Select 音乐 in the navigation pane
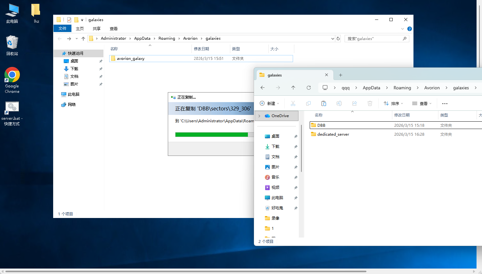This screenshot has width=482, height=274. (275, 177)
